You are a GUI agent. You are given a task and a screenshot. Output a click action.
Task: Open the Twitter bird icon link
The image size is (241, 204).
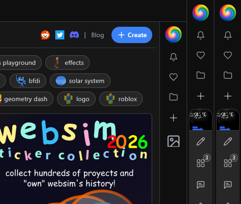(x=60, y=35)
